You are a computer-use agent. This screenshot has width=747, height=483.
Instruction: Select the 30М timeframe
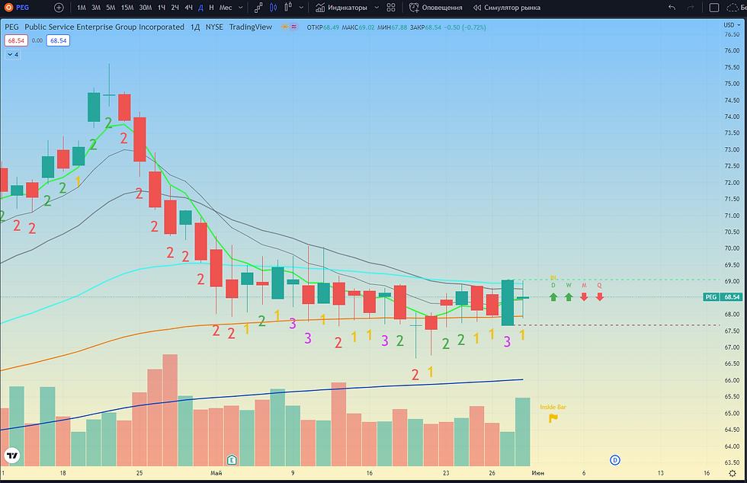[x=146, y=8]
